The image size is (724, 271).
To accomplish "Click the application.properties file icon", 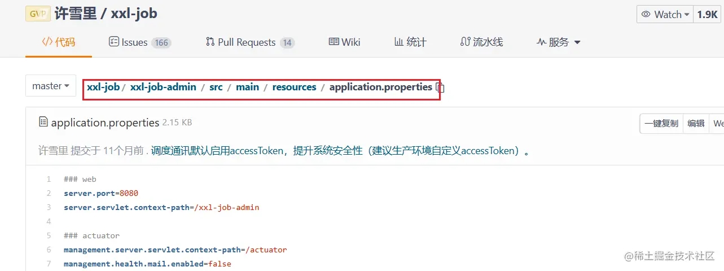I will tap(43, 122).
